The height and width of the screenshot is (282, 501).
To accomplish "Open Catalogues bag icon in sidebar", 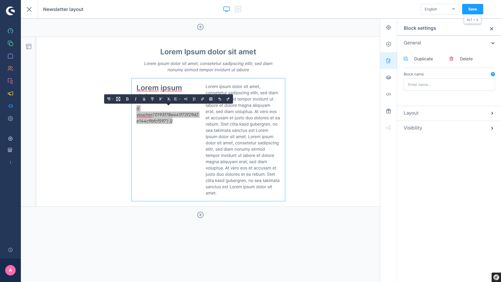I will pos(10,56).
